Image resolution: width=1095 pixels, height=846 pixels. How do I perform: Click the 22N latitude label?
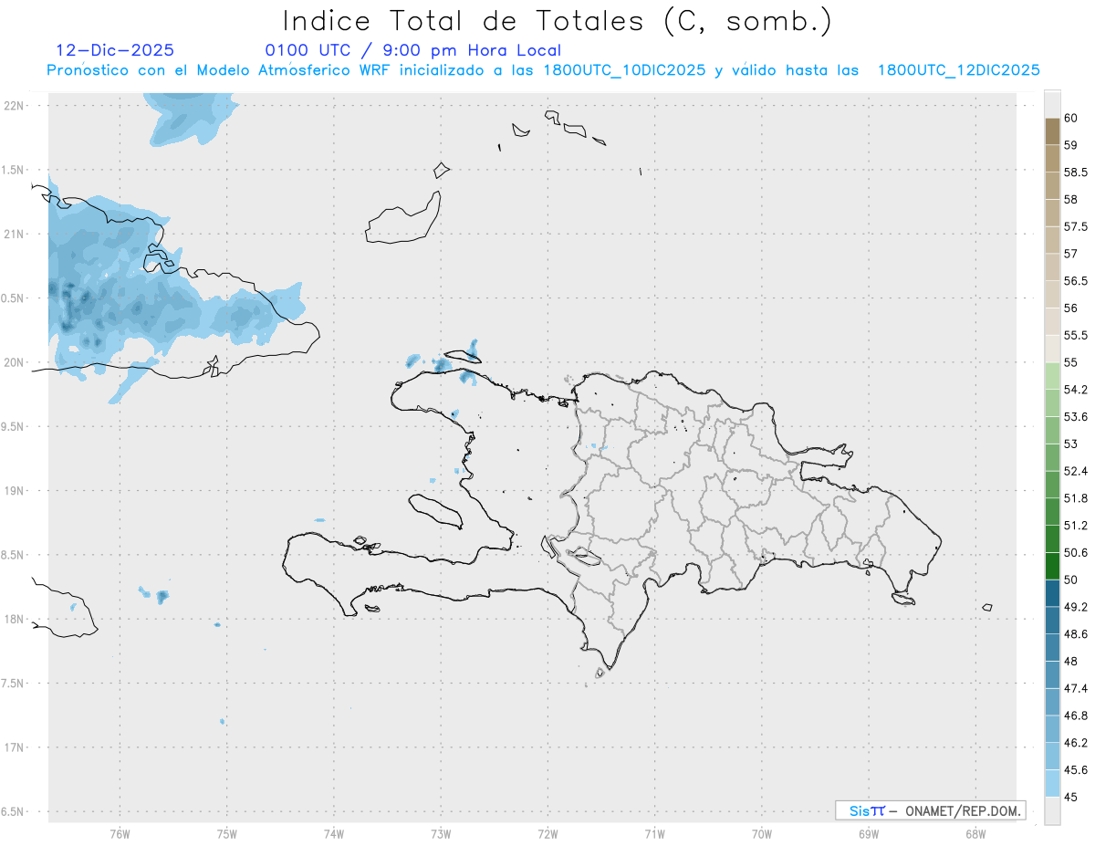(15, 105)
